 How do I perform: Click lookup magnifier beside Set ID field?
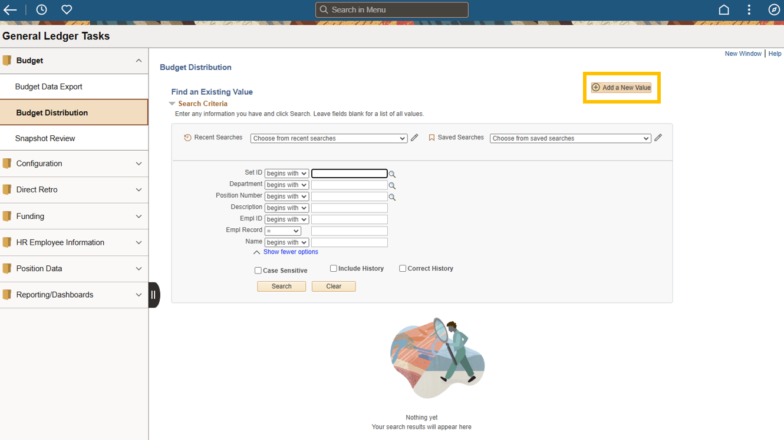coord(392,174)
